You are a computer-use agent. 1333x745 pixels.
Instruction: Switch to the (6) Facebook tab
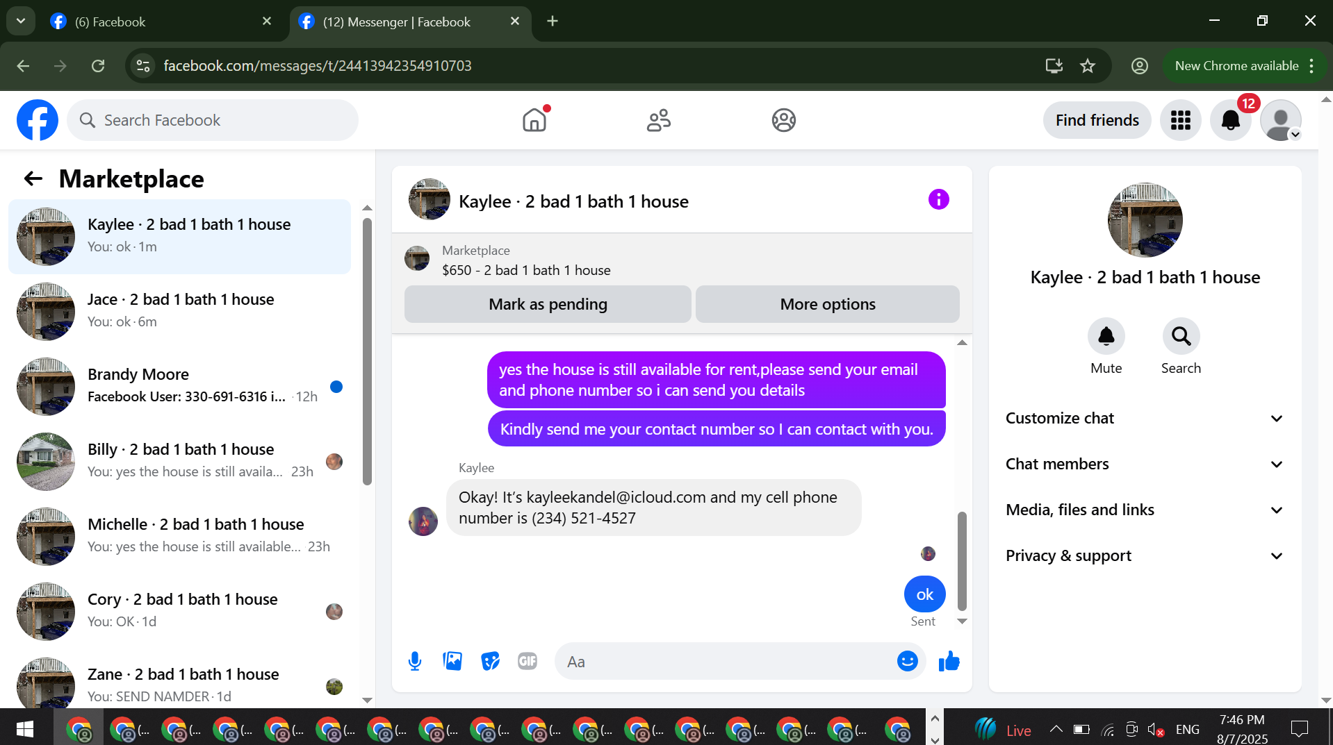point(161,22)
